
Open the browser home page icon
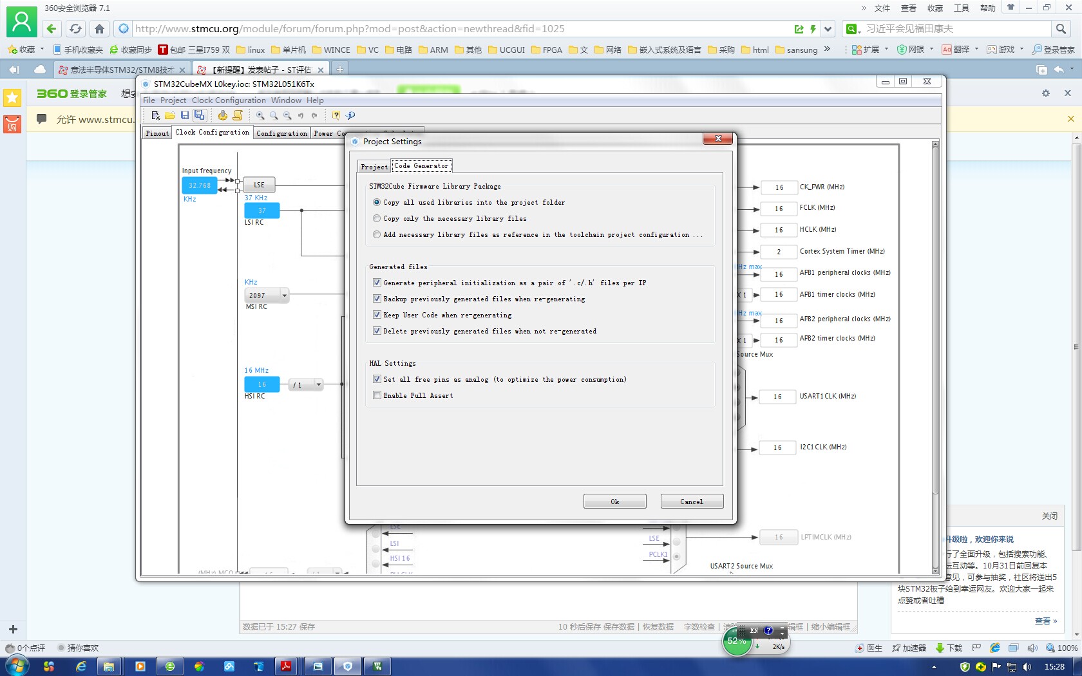click(x=99, y=28)
